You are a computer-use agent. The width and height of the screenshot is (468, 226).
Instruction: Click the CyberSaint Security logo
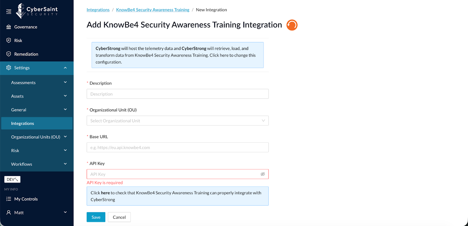point(37,11)
